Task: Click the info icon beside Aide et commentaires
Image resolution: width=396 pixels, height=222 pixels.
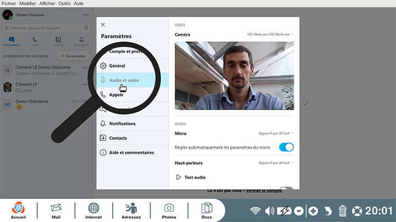Action: pos(103,153)
